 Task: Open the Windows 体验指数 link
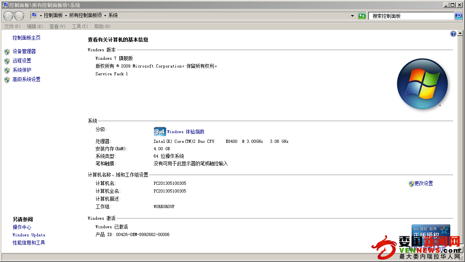[186, 132]
